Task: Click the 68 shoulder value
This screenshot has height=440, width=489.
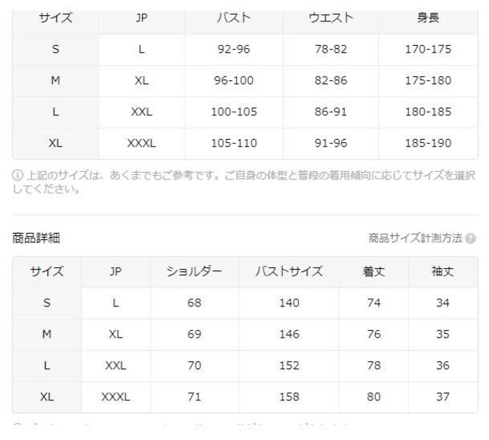Action: [194, 302]
